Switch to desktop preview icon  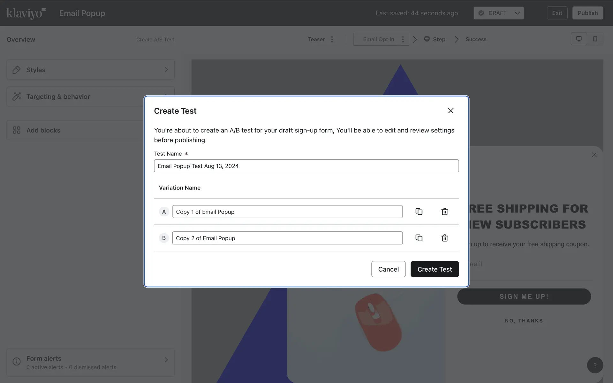click(579, 39)
